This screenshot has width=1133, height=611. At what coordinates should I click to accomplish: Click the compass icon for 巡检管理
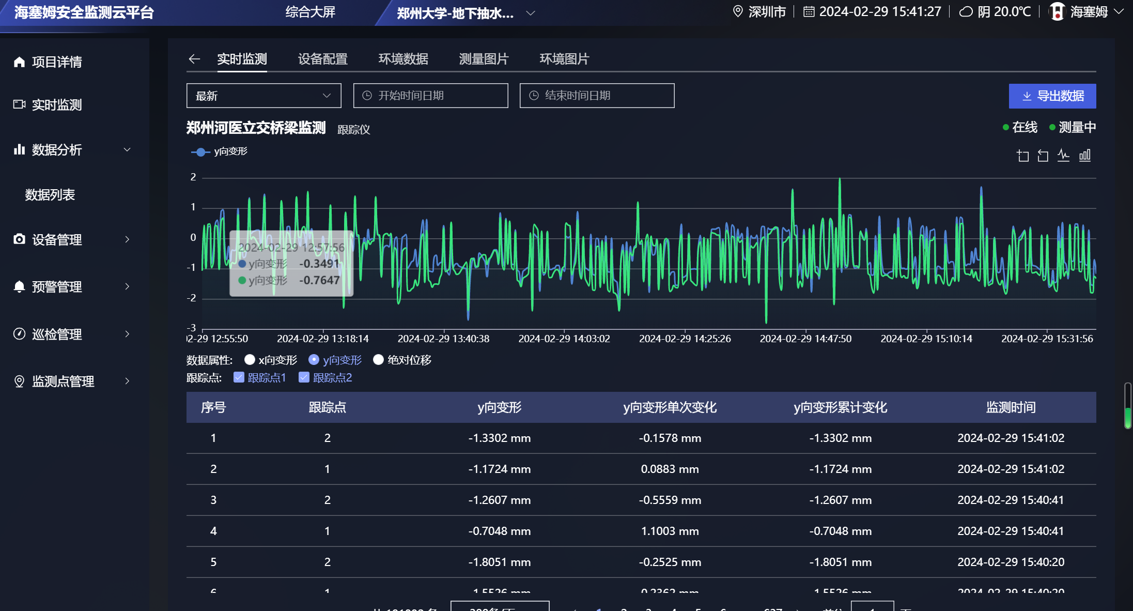pos(19,334)
